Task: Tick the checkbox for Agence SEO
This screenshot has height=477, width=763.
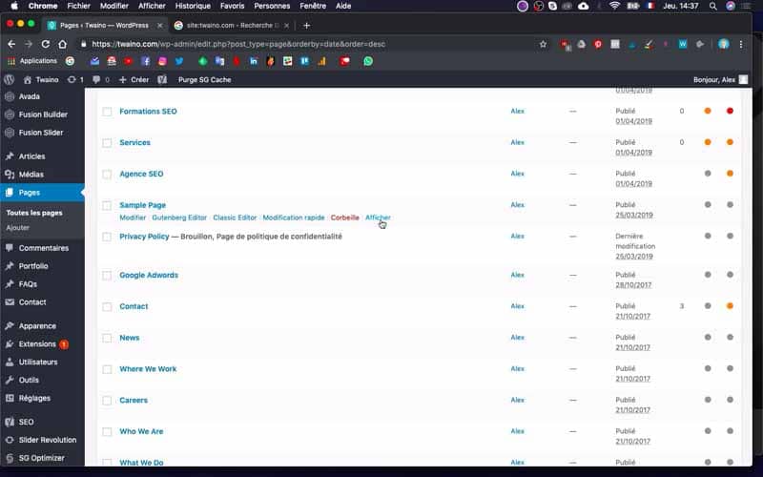Action: point(107,175)
